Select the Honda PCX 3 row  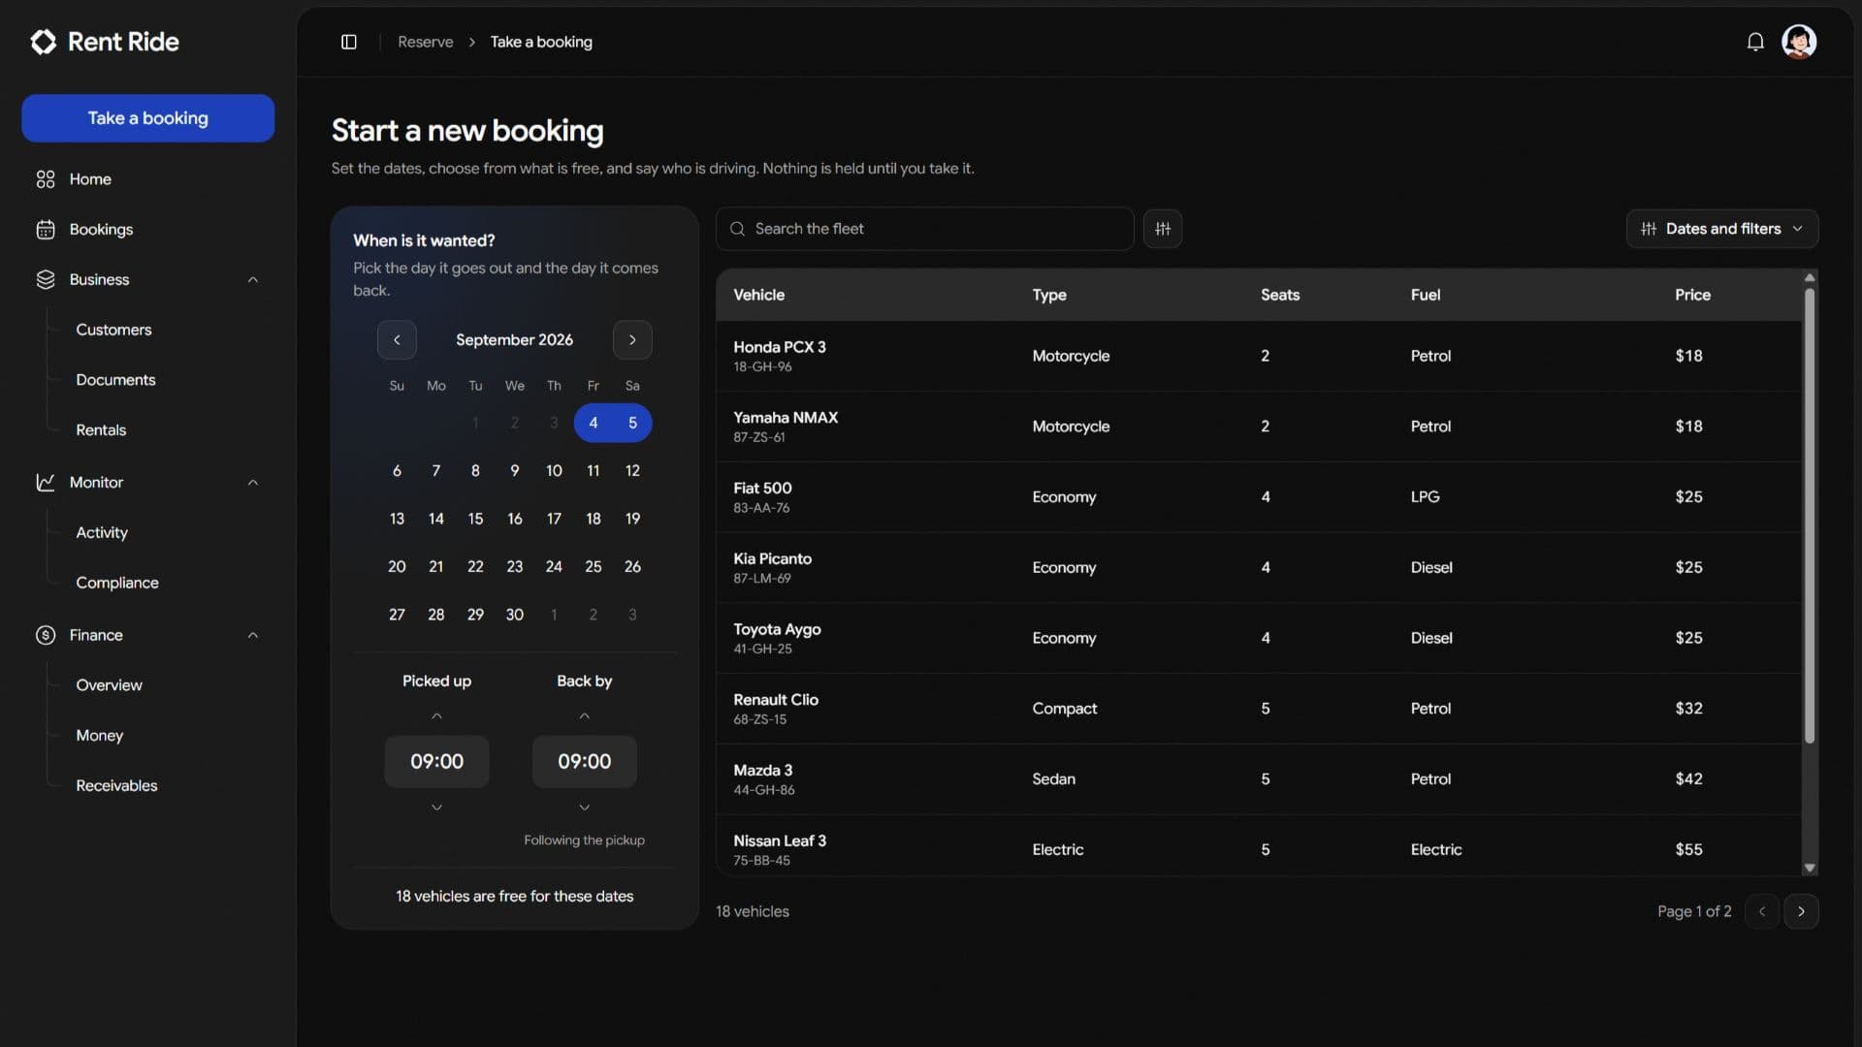coord(1259,356)
